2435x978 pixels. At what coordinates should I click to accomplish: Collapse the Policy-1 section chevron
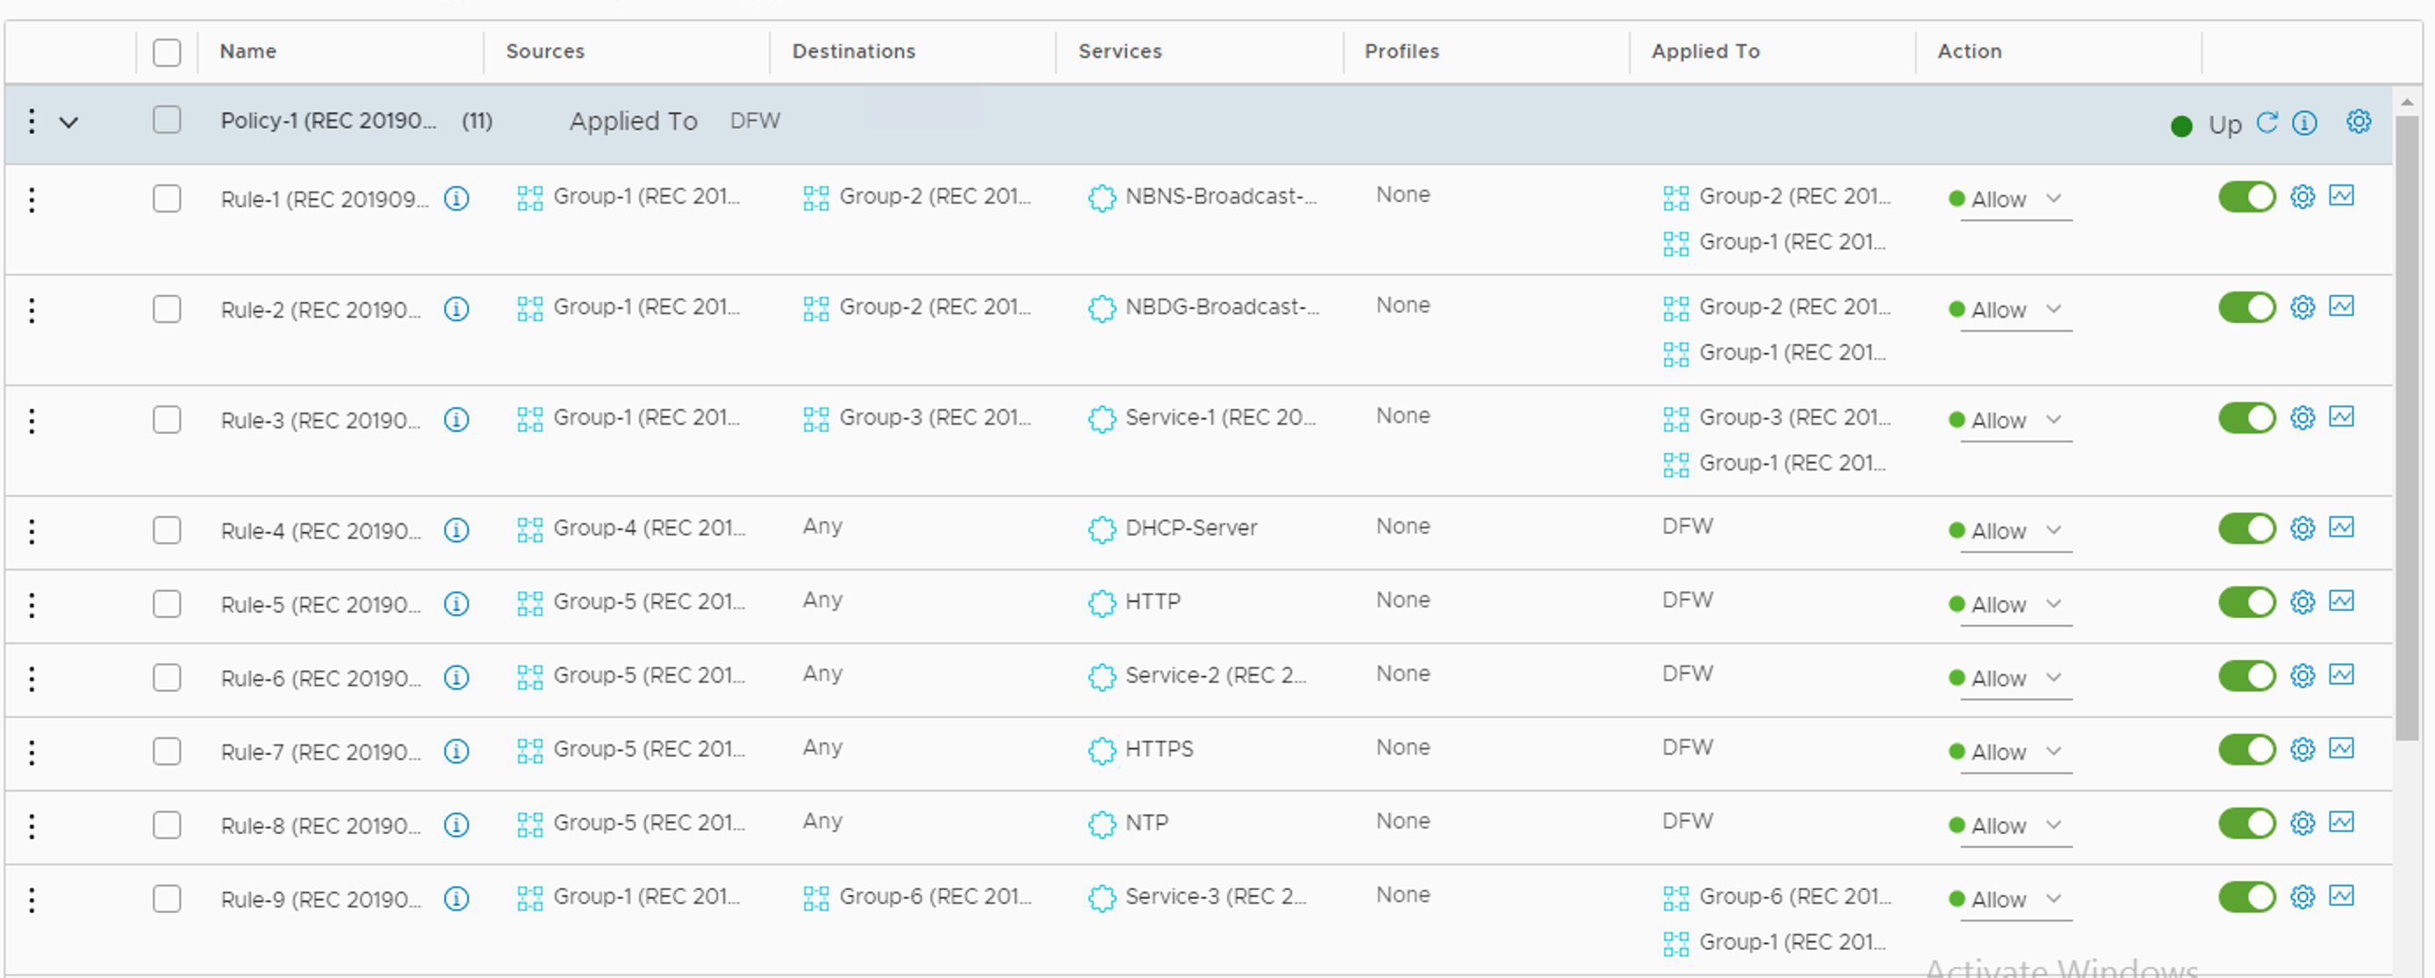(69, 122)
